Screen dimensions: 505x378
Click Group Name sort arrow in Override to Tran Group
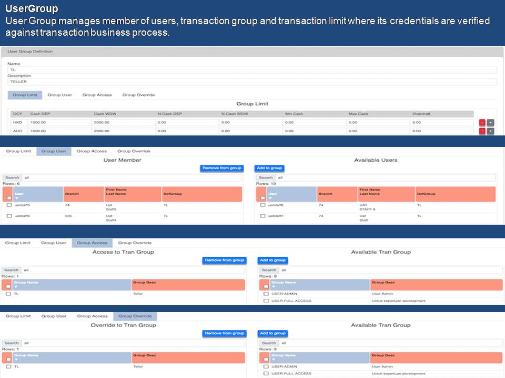tap(16, 359)
